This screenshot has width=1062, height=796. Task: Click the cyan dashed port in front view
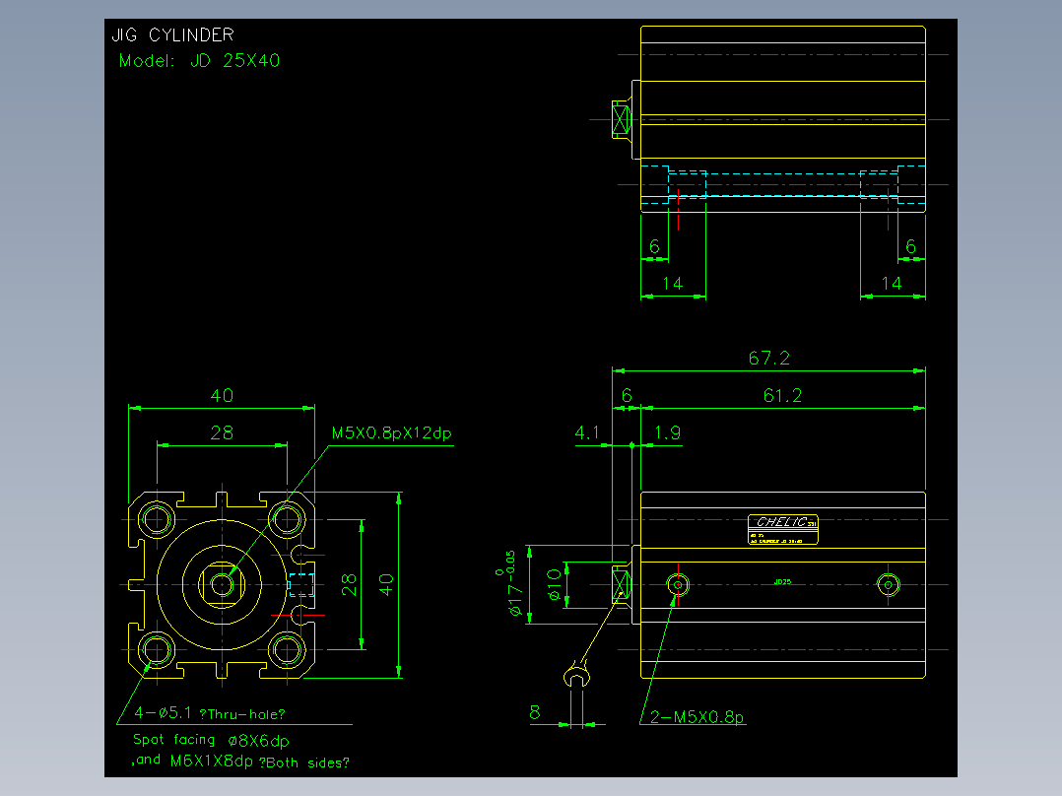[x=301, y=584]
